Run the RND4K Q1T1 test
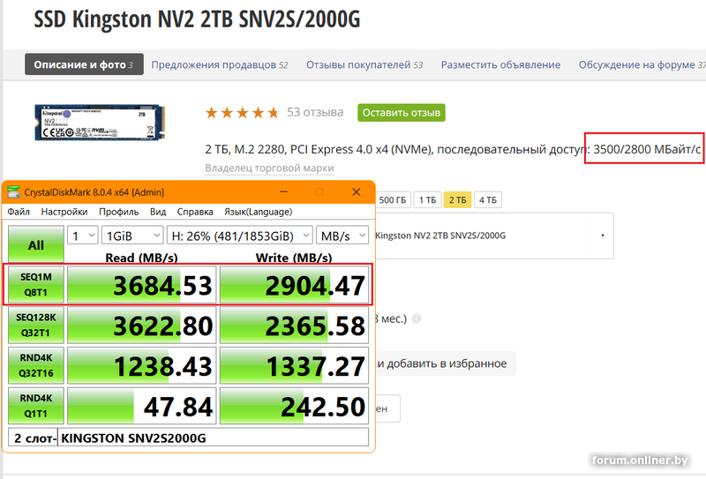The image size is (706, 479). (36, 406)
